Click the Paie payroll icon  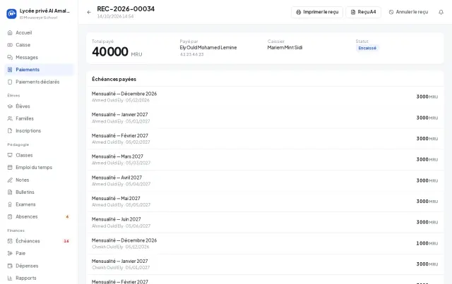[10, 254]
